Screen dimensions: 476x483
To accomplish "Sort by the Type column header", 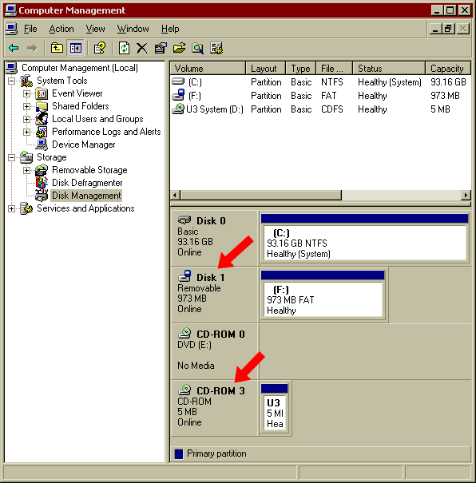I will point(301,69).
